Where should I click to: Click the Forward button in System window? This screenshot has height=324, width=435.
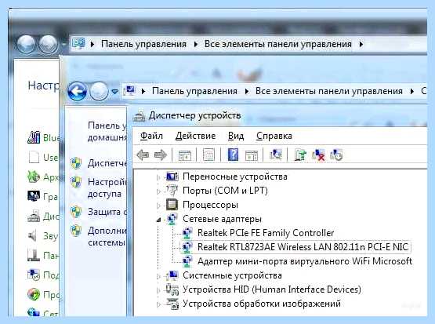click(99, 91)
